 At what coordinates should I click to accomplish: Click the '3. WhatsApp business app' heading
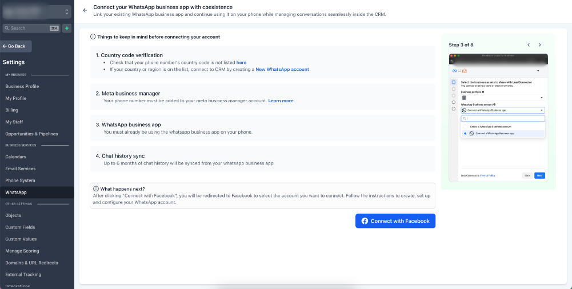129,125
